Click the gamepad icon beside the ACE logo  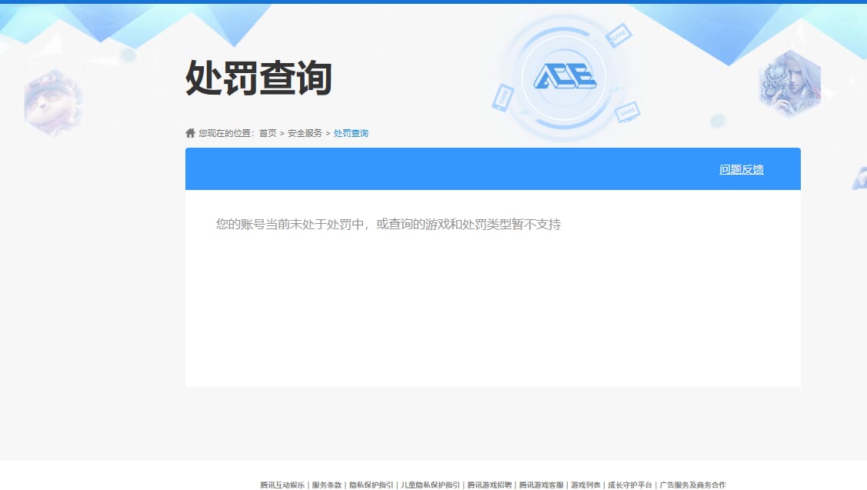(x=627, y=113)
